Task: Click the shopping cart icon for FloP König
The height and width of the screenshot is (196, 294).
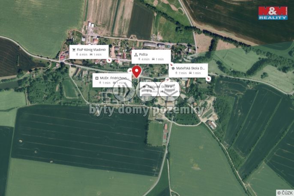Action: coord(74,50)
